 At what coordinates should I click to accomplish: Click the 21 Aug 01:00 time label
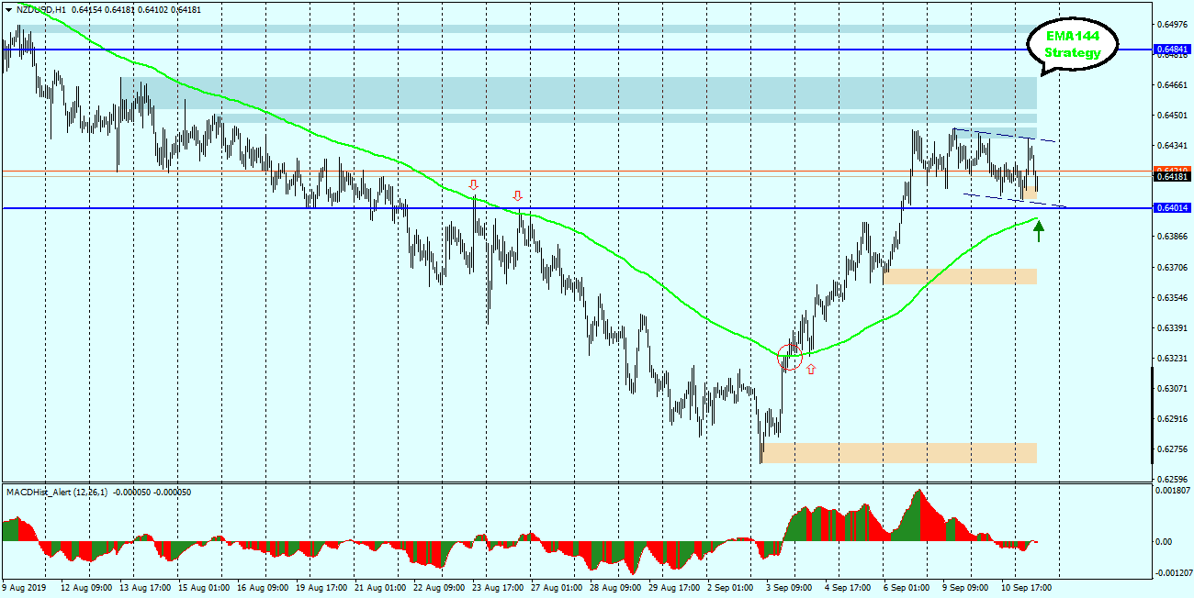point(381,587)
